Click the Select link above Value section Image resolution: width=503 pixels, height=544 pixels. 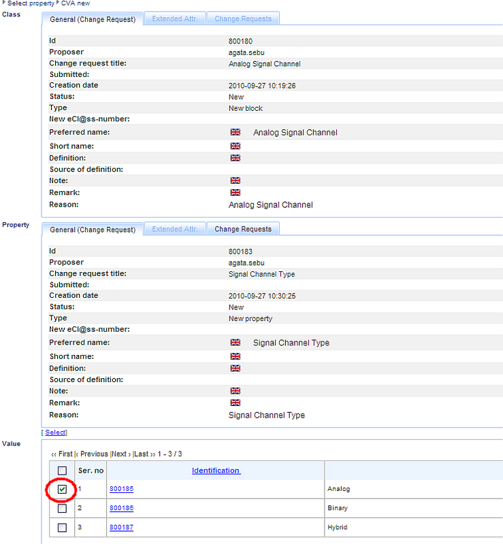pos(55,432)
